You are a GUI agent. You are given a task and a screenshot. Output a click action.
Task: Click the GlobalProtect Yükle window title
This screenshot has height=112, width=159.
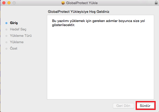[x=82, y=3]
